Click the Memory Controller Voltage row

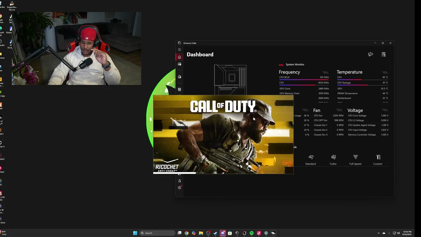point(368,135)
